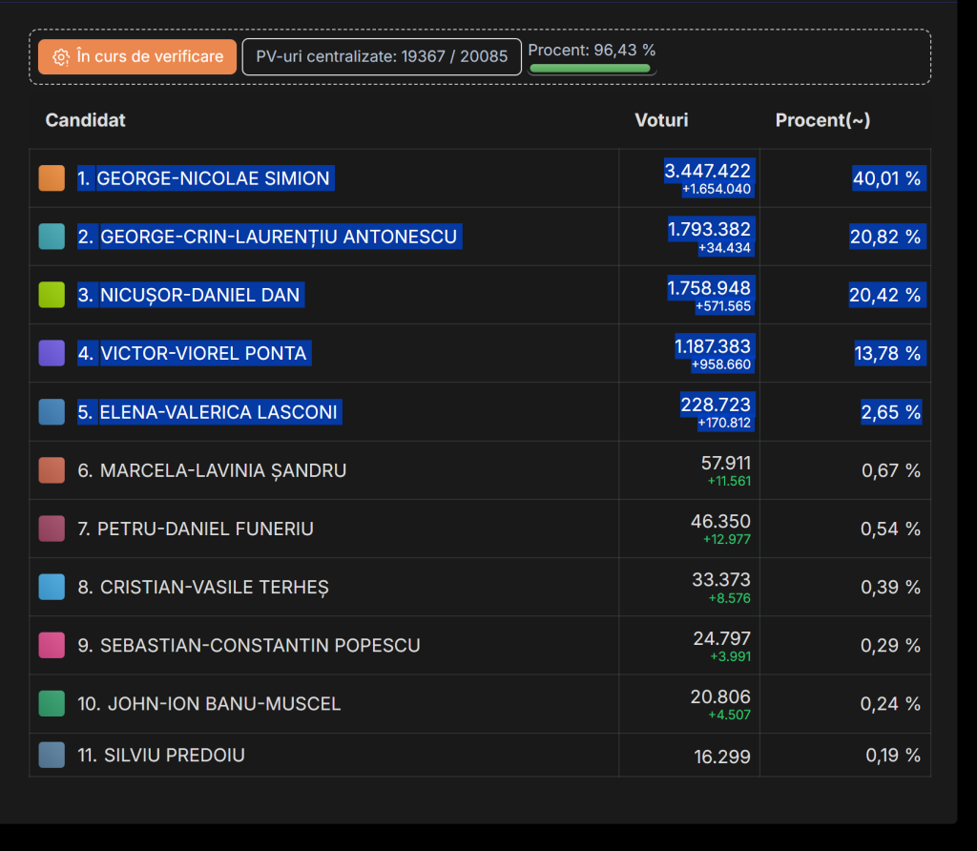Click vote count '24.797'
This screenshot has width=977, height=851.
pyautogui.click(x=722, y=638)
